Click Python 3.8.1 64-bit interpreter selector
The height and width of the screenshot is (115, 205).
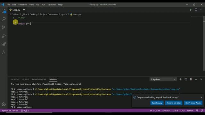pos(10,111)
